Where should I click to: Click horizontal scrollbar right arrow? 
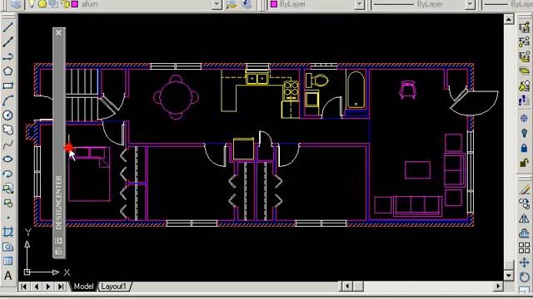click(x=498, y=287)
